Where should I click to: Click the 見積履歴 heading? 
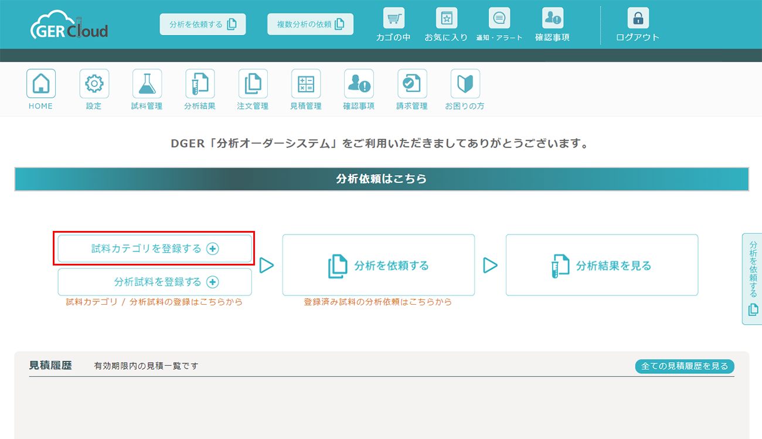click(50, 365)
